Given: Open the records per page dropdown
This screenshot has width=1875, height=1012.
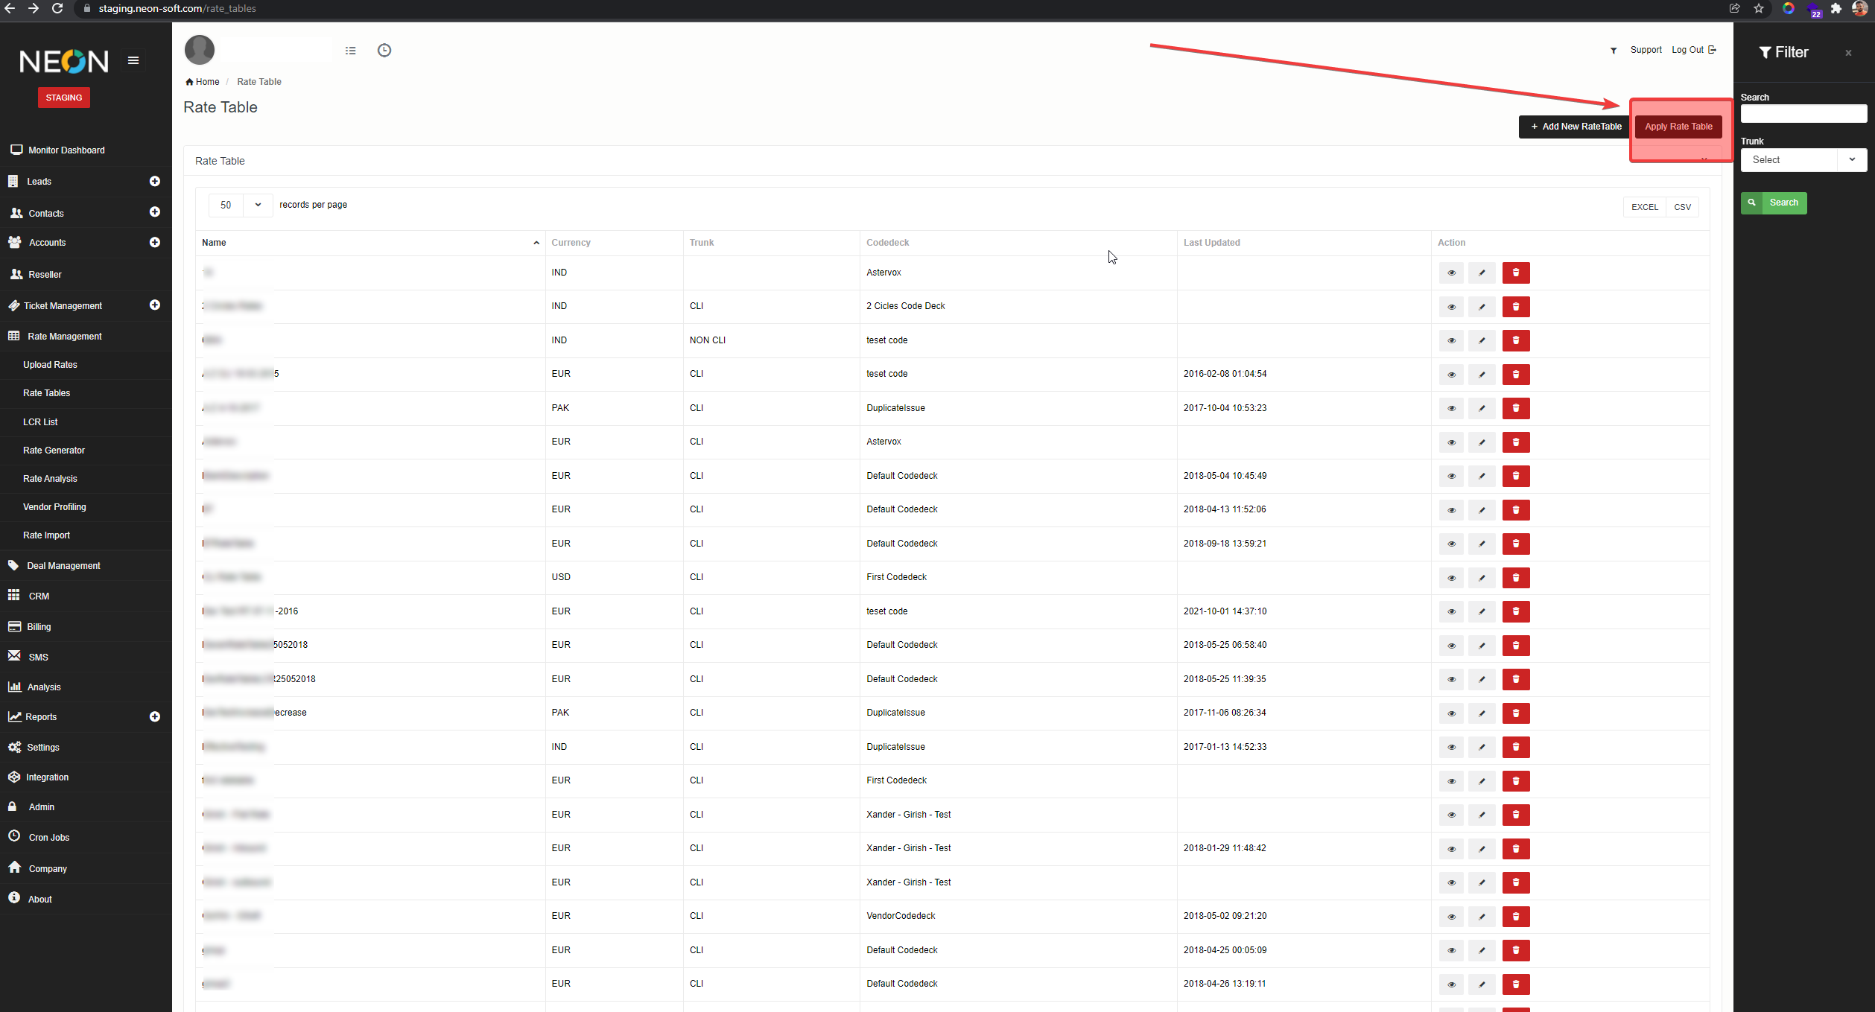Looking at the screenshot, I should 241,206.
